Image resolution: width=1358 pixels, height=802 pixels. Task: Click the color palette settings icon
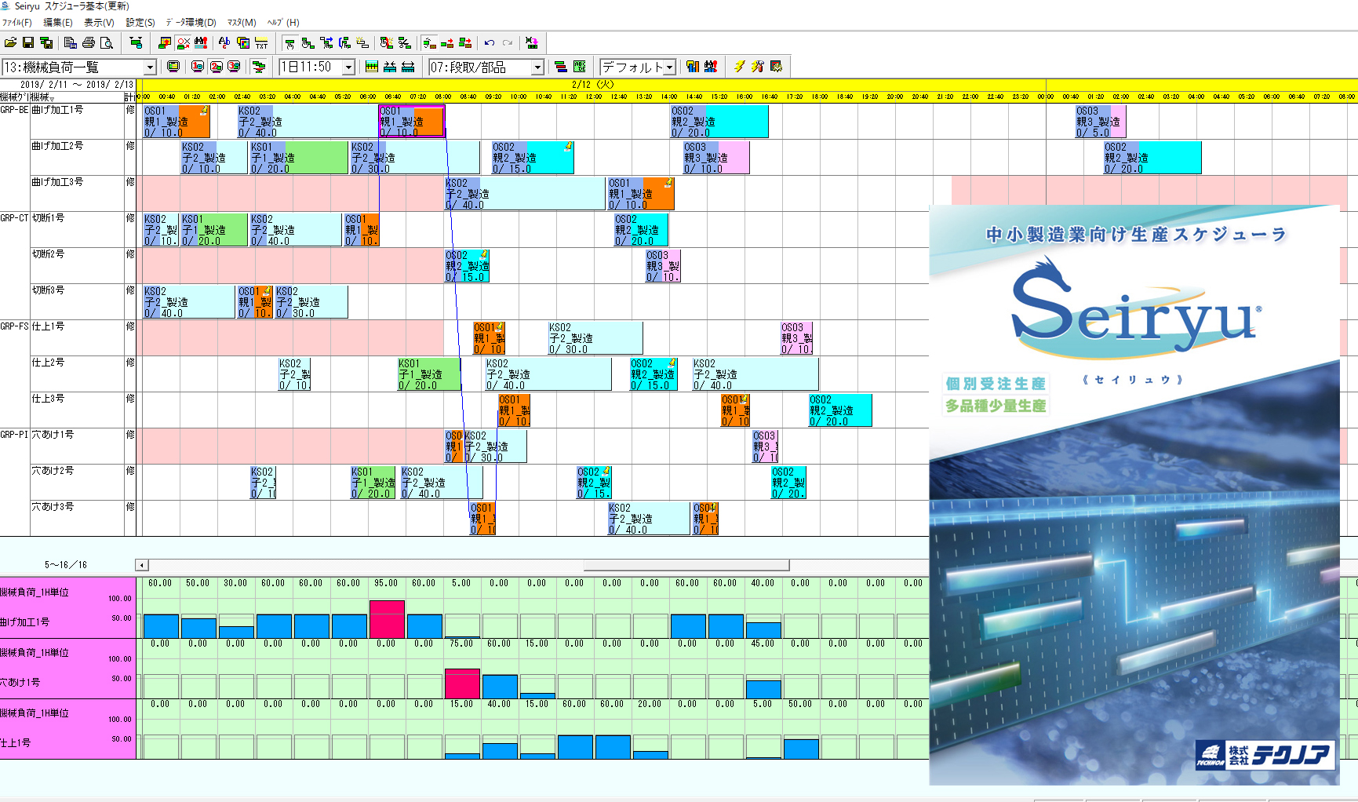click(x=243, y=43)
